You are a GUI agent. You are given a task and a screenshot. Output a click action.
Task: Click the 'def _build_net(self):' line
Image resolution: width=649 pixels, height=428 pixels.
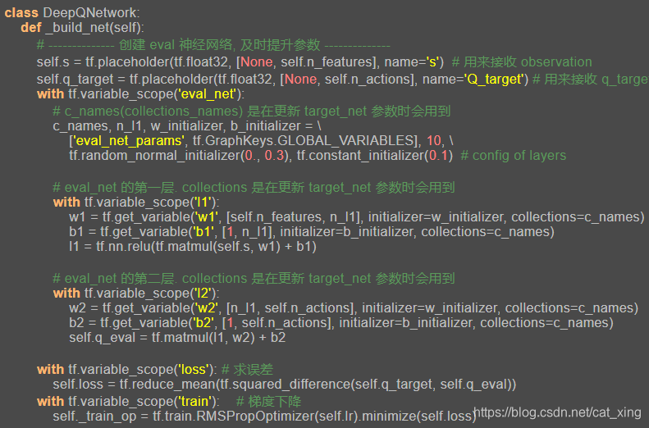82,28
